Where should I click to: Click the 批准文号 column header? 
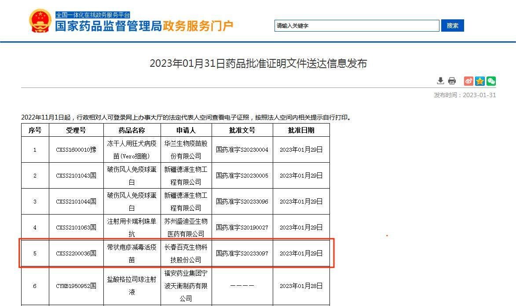pyautogui.click(x=242, y=130)
